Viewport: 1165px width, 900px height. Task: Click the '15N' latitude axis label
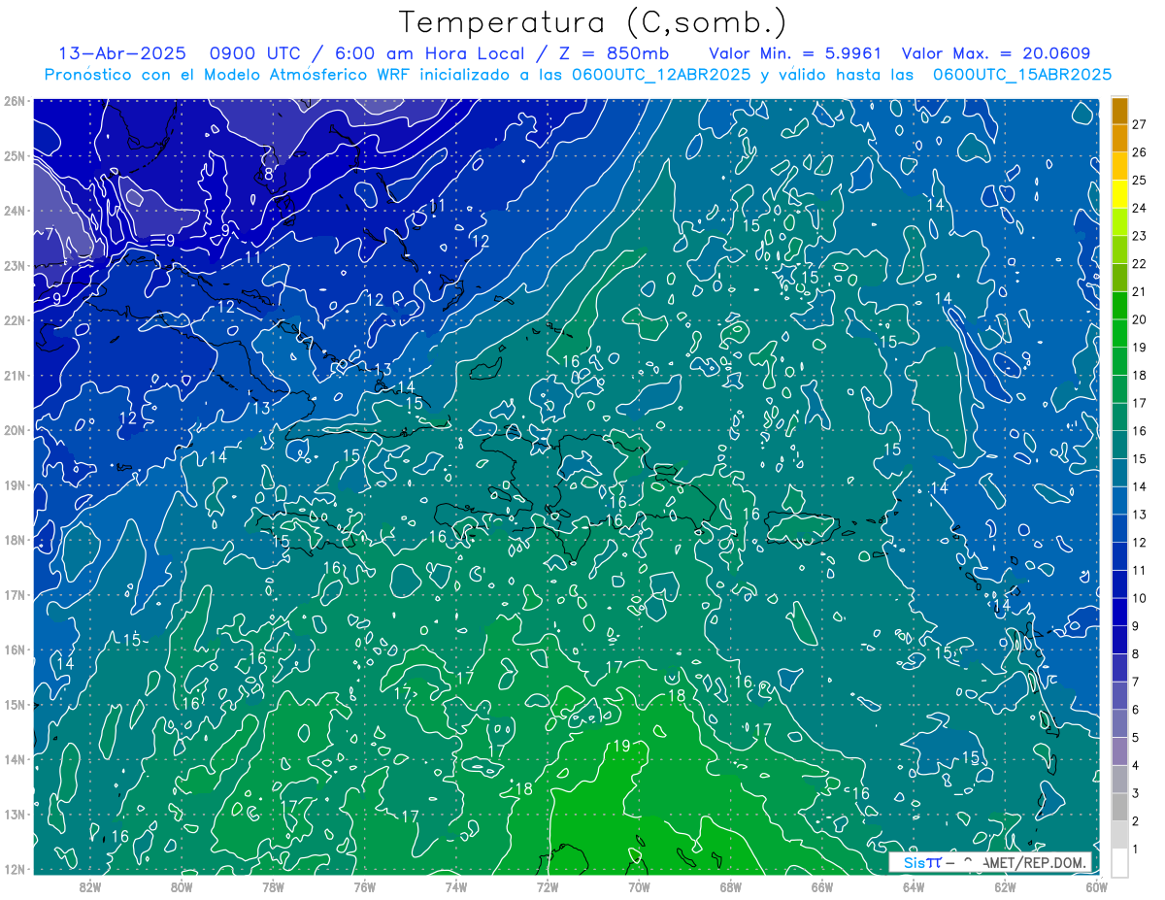coord(14,705)
